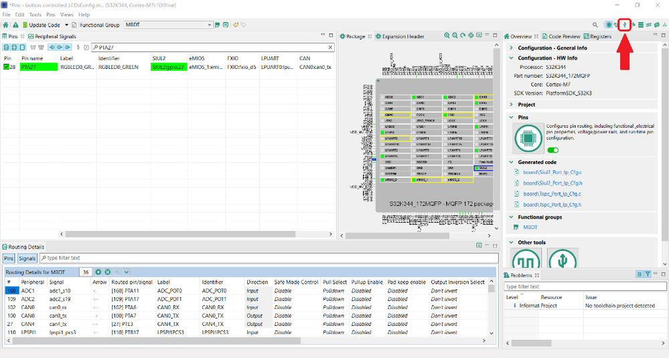669x358 pixels.
Task: Collapse the Generated code section
Action: (511, 163)
